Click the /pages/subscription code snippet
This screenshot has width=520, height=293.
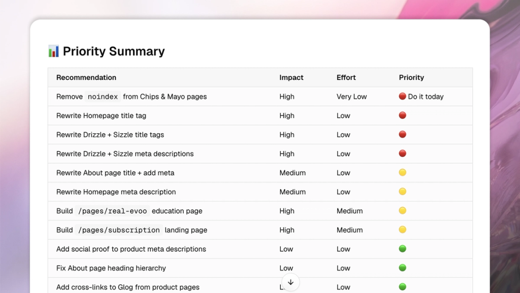pyautogui.click(x=119, y=230)
